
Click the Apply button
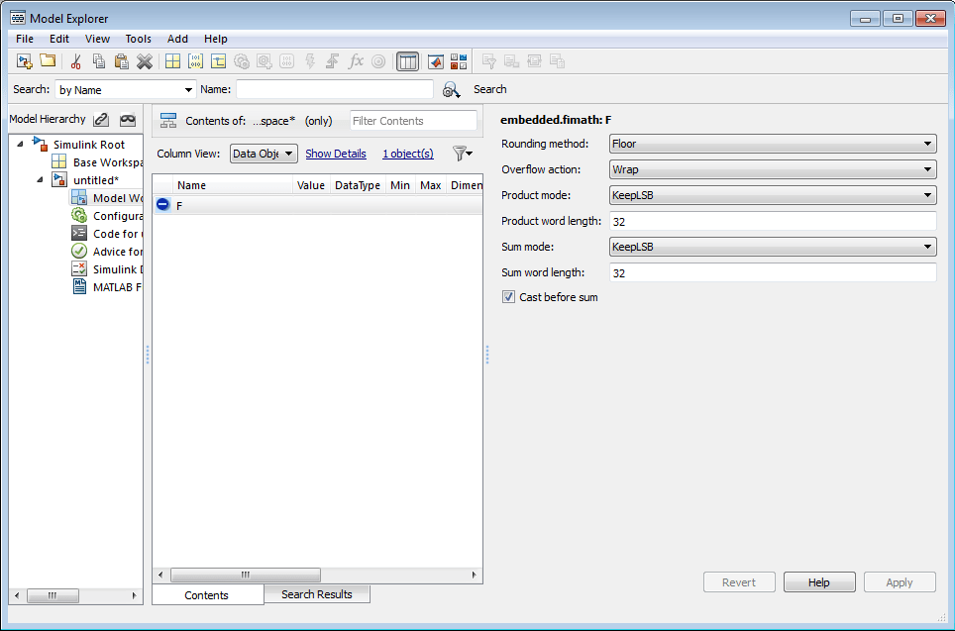[900, 582]
